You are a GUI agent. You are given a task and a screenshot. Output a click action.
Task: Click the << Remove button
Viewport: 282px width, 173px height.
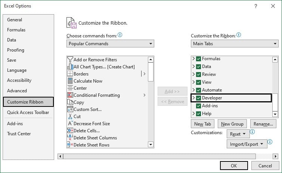tap(172, 102)
